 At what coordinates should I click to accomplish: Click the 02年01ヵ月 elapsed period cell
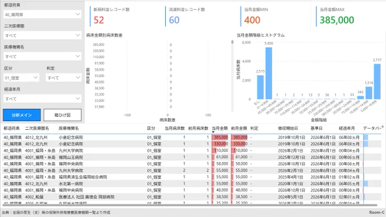(x=349, y=197)
